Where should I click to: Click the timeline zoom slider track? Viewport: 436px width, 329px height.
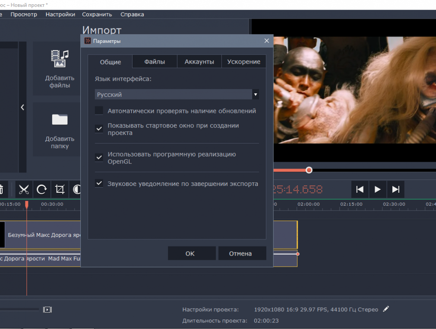pos(19,310)
